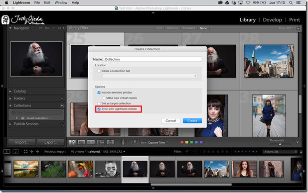Click yellow color label swatch
This screenshot has width=308, height=193.
coord(186,142)
